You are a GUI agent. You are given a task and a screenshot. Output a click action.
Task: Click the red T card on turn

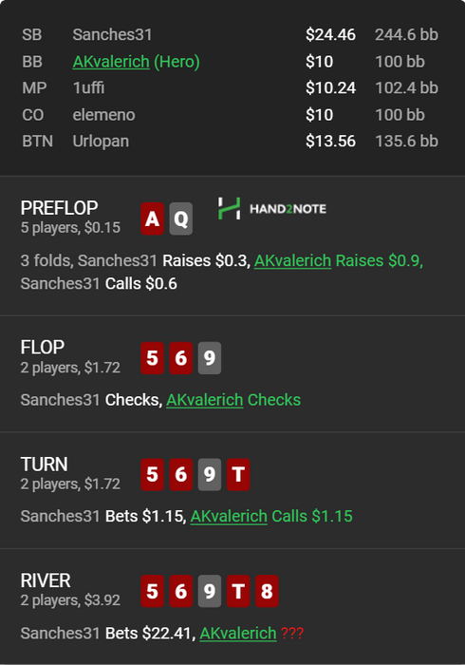(238, 475)
